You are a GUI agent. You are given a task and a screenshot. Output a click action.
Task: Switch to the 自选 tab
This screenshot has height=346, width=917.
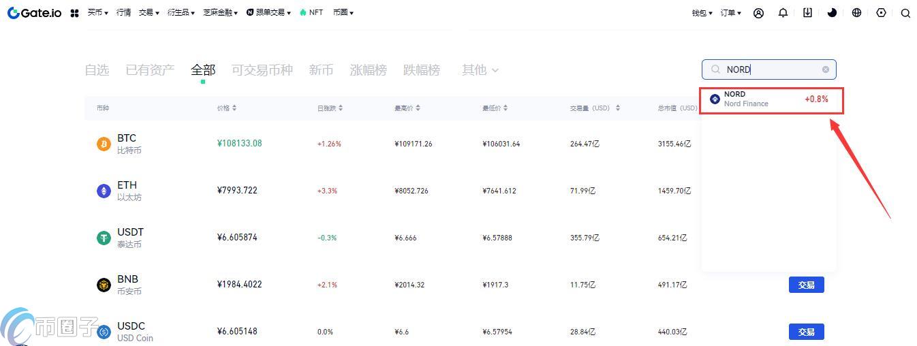(x=97, y=69)
